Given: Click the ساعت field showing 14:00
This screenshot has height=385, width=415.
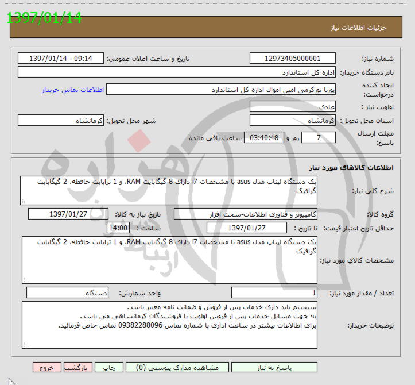Looking at the screenshot, I should (118, 228).
